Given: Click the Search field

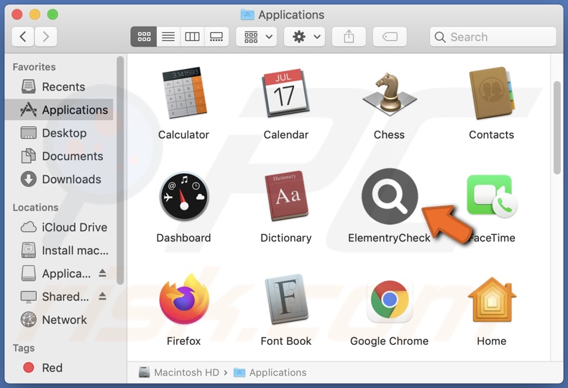Looking at the screenshot, I should (x=493, y=37).
